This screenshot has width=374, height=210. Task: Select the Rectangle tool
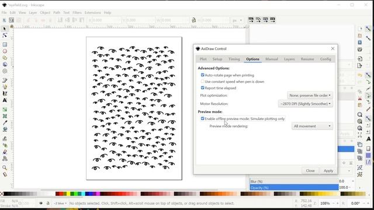(x=5, y=44)
